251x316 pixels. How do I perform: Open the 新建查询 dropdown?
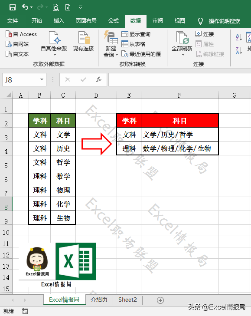[111, 44]
